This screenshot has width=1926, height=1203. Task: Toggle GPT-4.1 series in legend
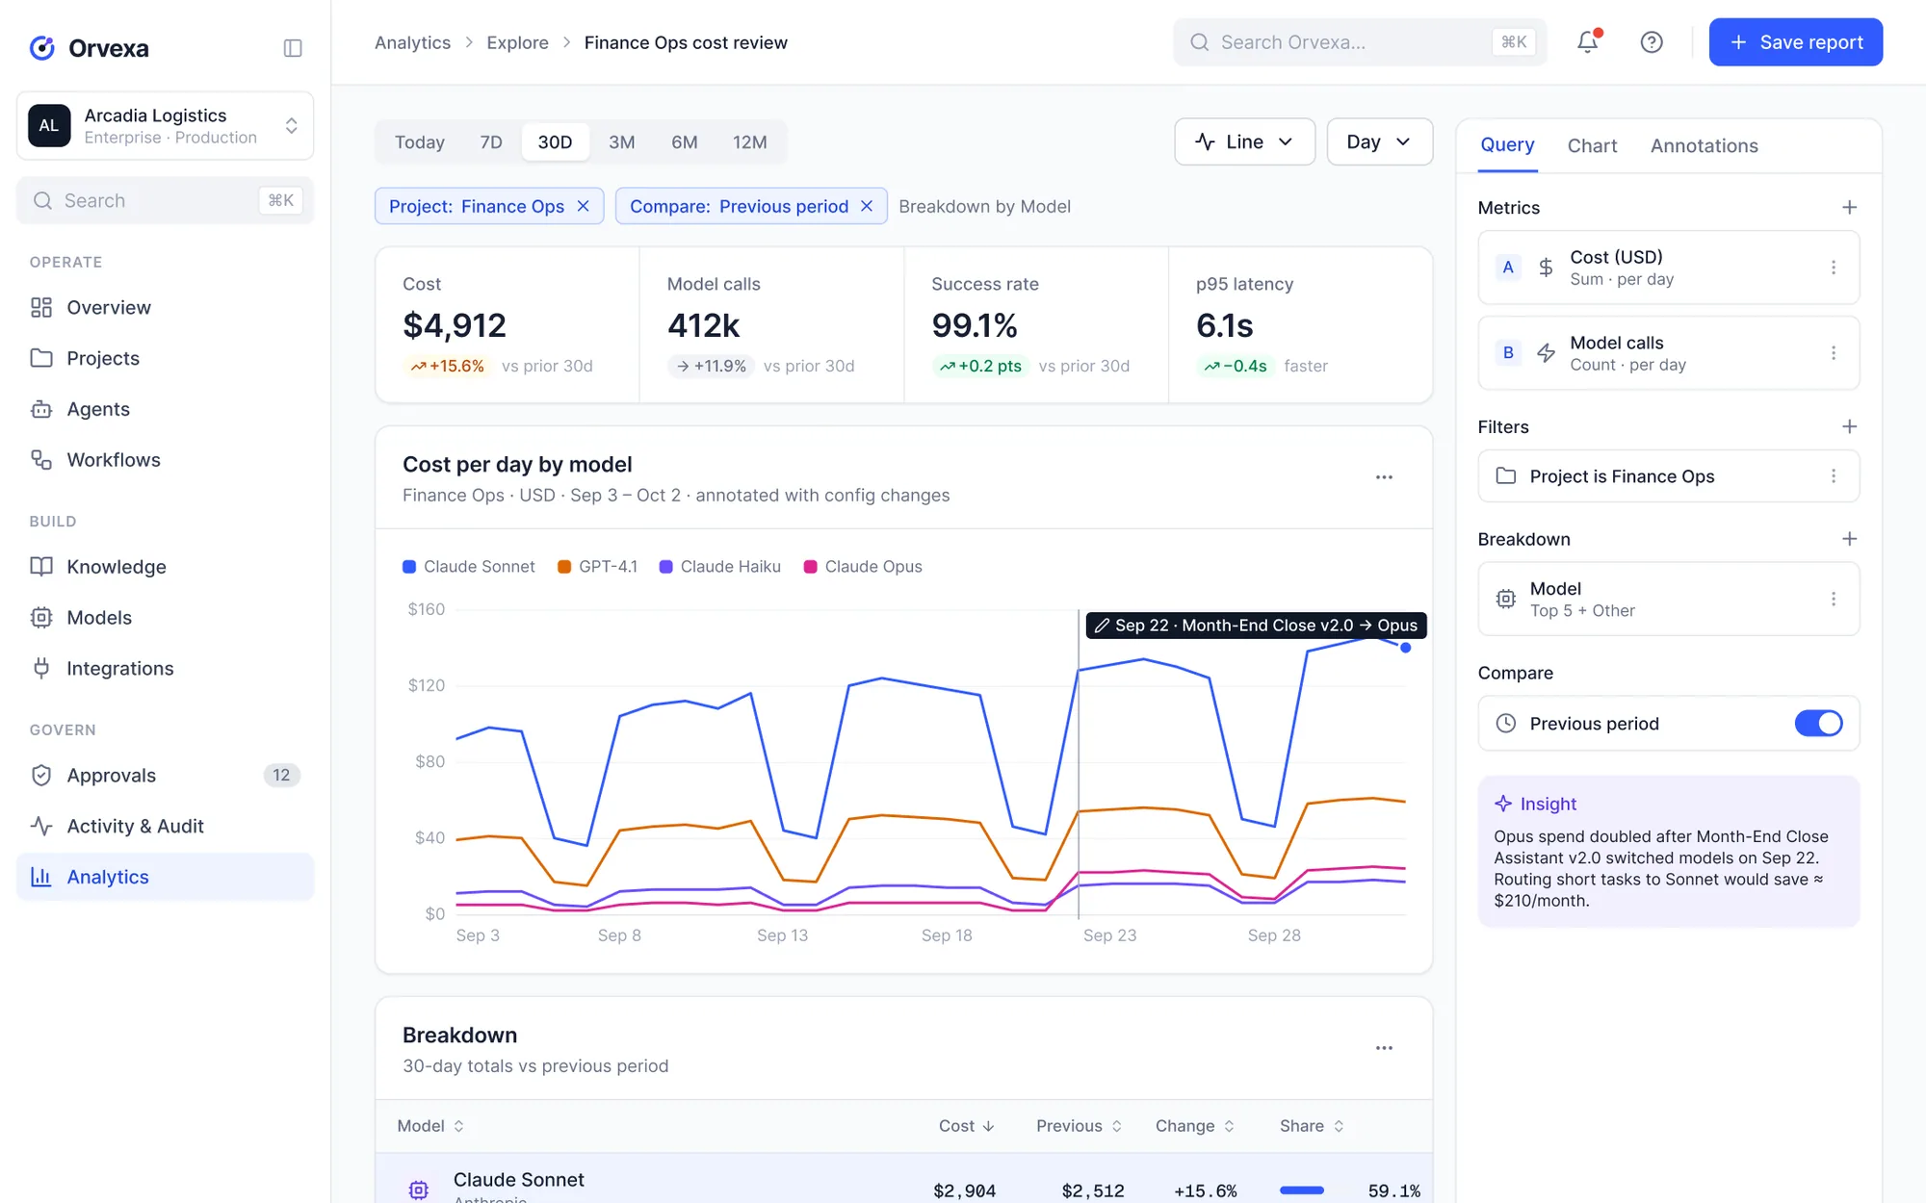coord(598,567)
